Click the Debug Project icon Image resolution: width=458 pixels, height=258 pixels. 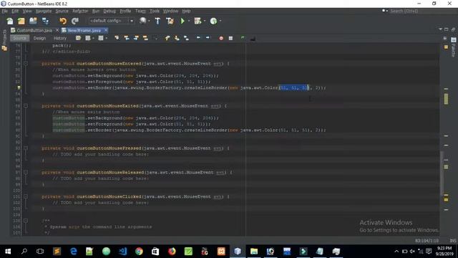click(198, 21)
